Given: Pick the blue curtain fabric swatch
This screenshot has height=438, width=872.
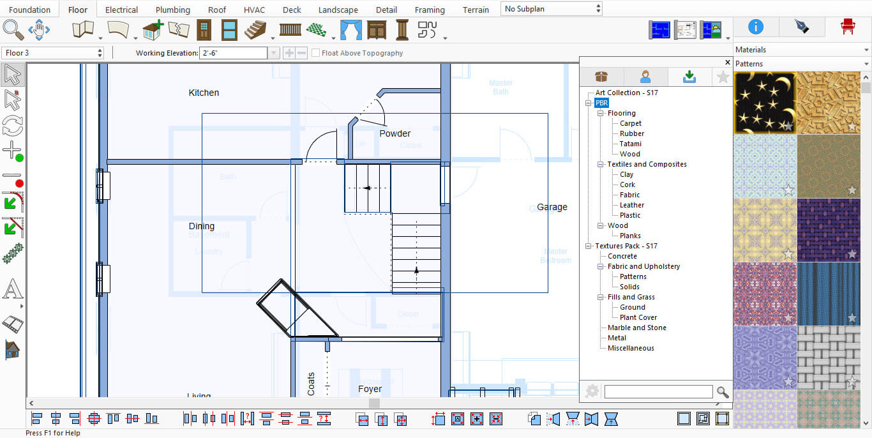Looking at the screenshot, I should 828,294.
